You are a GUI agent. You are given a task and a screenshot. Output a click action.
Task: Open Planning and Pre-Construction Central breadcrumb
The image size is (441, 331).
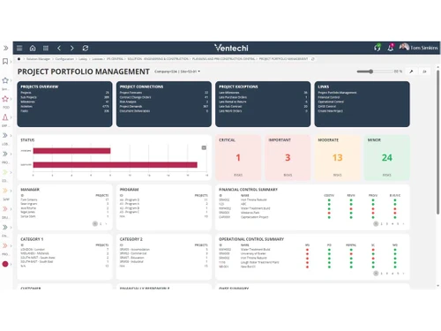(x=223, y=59)
